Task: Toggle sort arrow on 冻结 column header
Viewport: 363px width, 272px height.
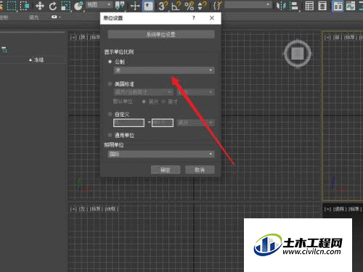Action: pos(30,59)
